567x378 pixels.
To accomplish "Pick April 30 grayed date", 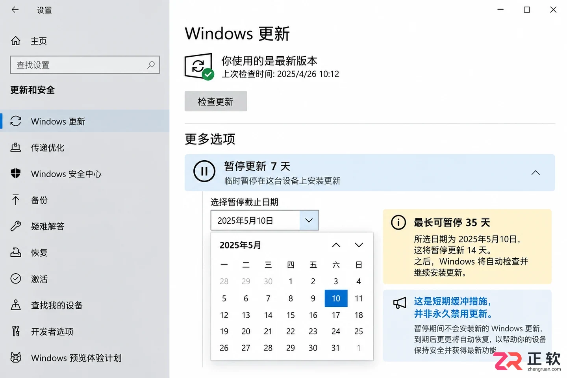I will (x=268, y=281).
